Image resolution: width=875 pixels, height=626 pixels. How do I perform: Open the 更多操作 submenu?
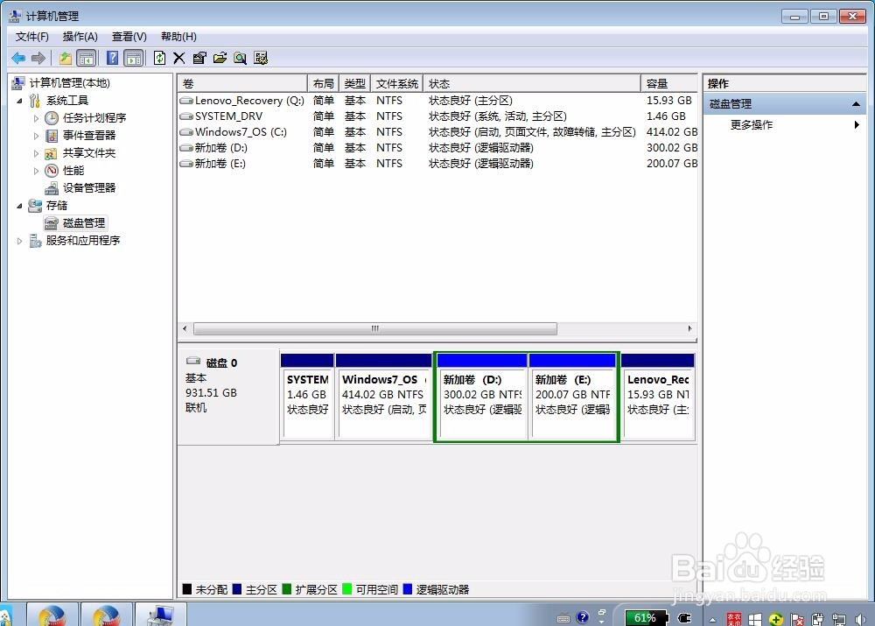coord(785,125)
